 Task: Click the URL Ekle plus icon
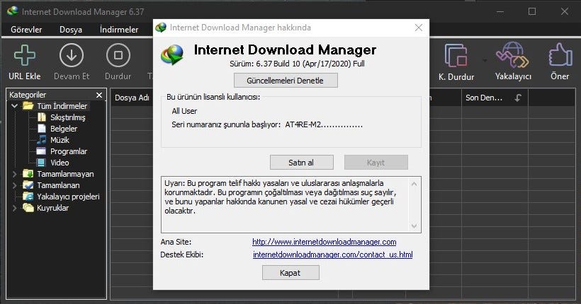coord(25,55)
